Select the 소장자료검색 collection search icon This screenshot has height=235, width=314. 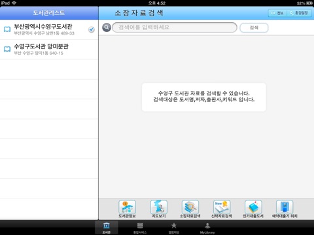point(190,208)
